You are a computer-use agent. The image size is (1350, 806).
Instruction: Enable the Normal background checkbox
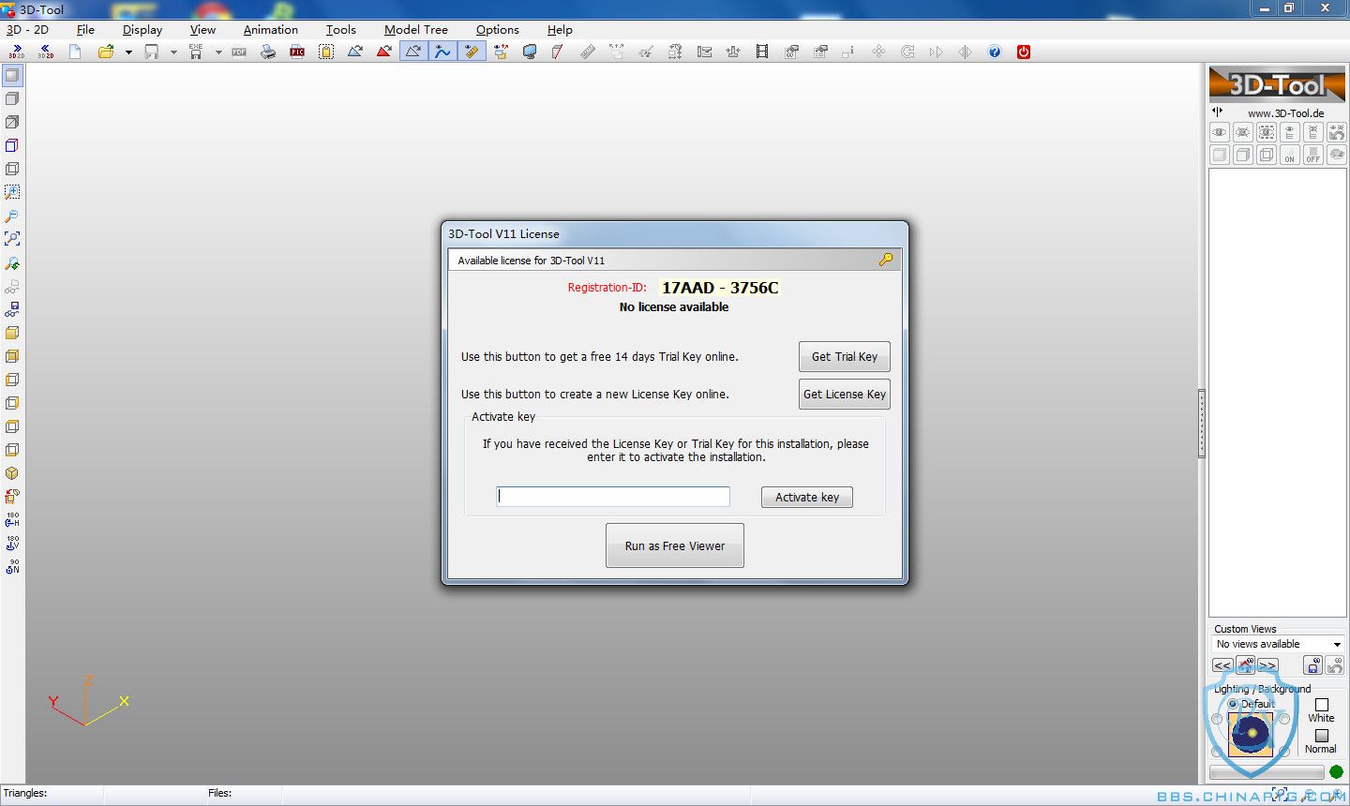click(1322, 736)
